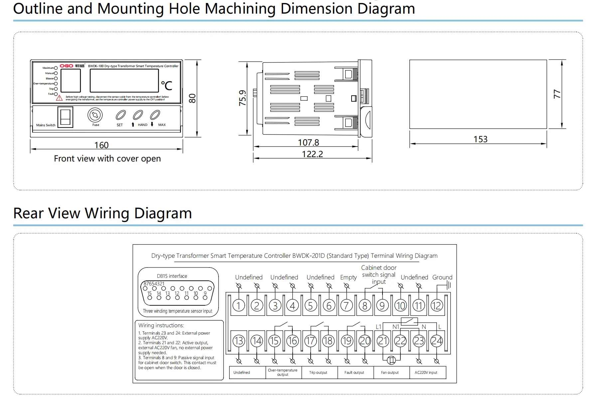Click terminal number 18 circle
This screenshot has width=603, height=408.
pos(328,341)
